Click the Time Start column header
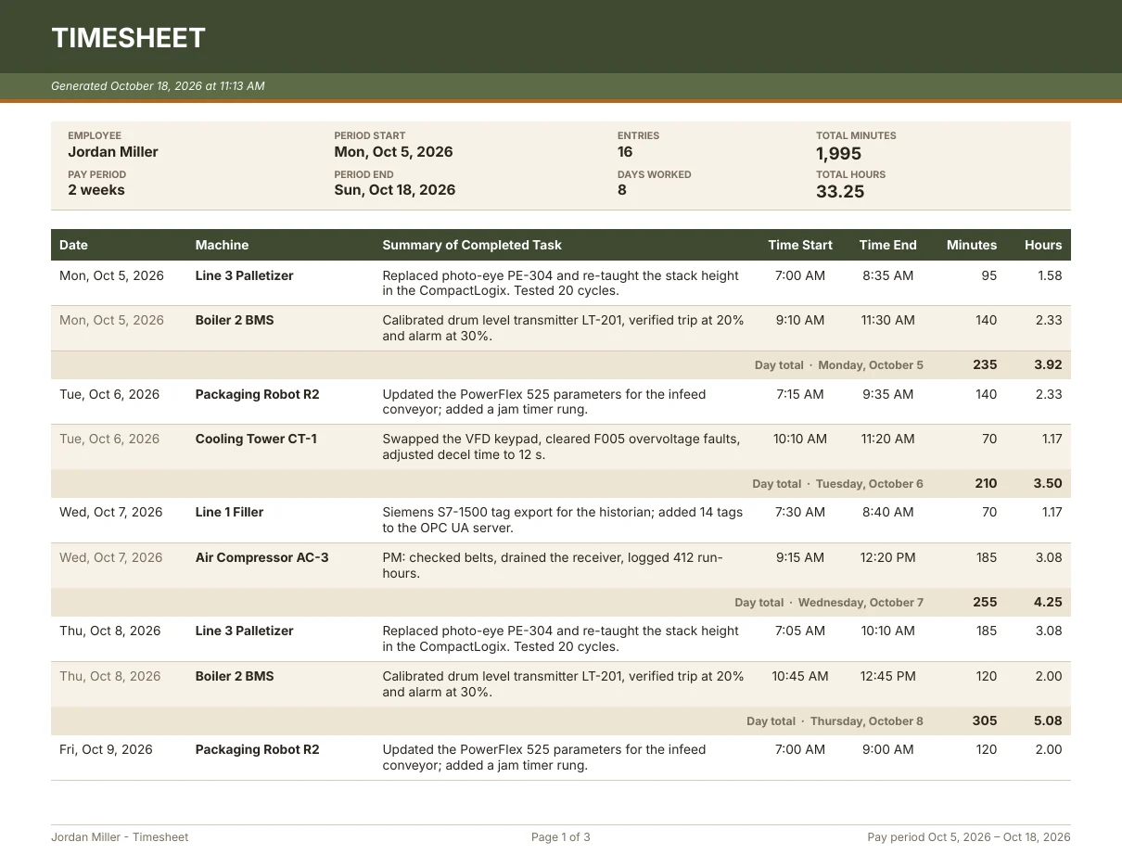This screenshot has height=867, width=1122. click(x=800, y=245)
